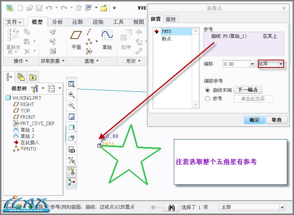Screen dimensions: 294x215
Task: Click the datum point icon in ribbon
Action: (89, 42)
